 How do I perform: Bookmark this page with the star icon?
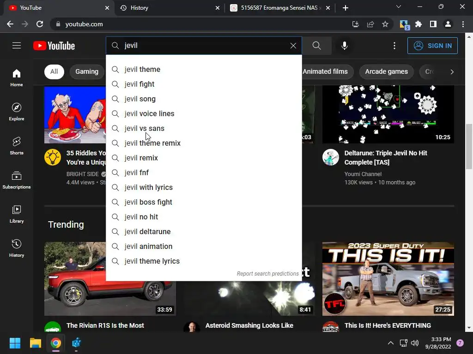point(385,24)
